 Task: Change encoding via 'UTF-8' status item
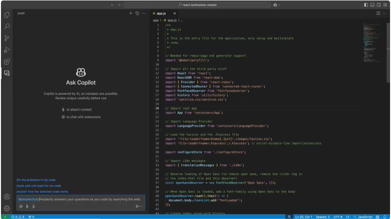coord(338,217)
